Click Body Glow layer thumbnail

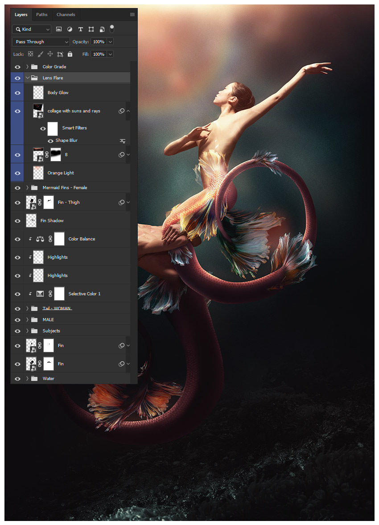[x=38, y=92]
